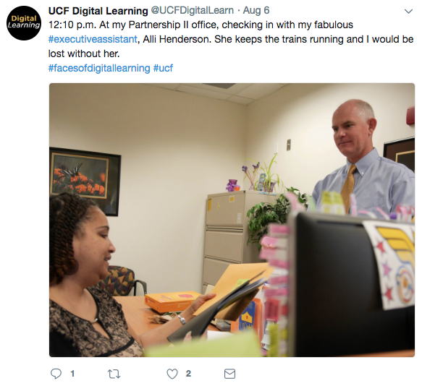This screenshot has height=386, width=422.
Task: Open the #ucf hashtag
Action: tap(163, 68)
